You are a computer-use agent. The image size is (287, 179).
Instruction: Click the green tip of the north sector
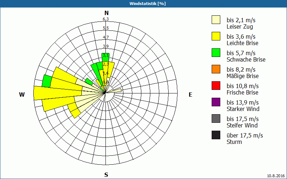[105, 57]
